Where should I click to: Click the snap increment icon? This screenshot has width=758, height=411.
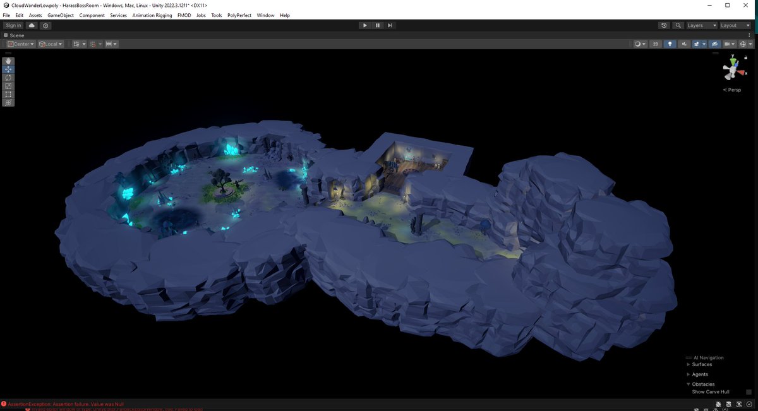click(x=92, y=44)
